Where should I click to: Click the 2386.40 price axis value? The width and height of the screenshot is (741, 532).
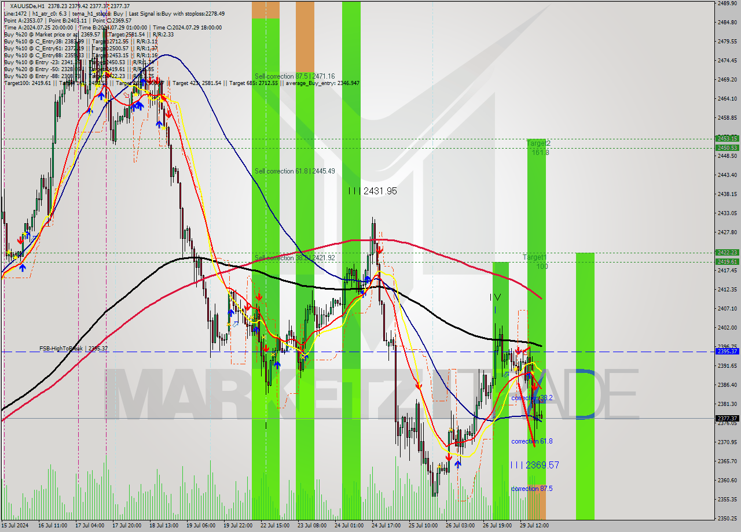[x=727, y=385]
